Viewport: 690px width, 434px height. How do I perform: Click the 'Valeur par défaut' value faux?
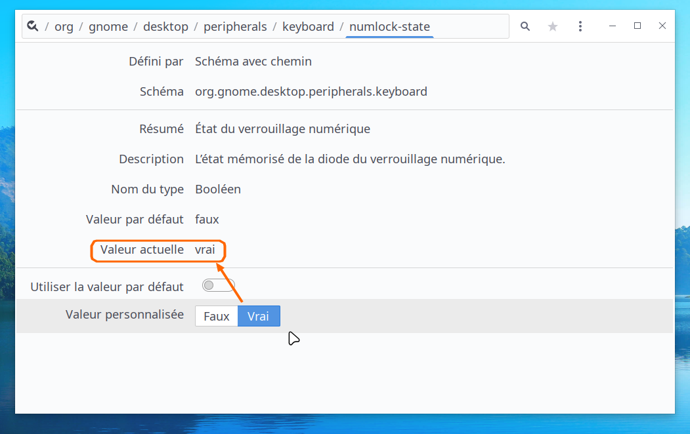point(207,220)
